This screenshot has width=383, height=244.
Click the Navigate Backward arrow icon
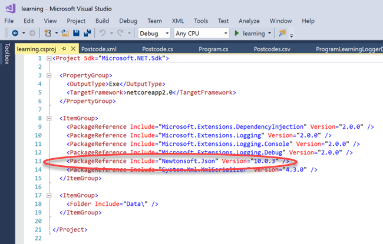(15, 33)
